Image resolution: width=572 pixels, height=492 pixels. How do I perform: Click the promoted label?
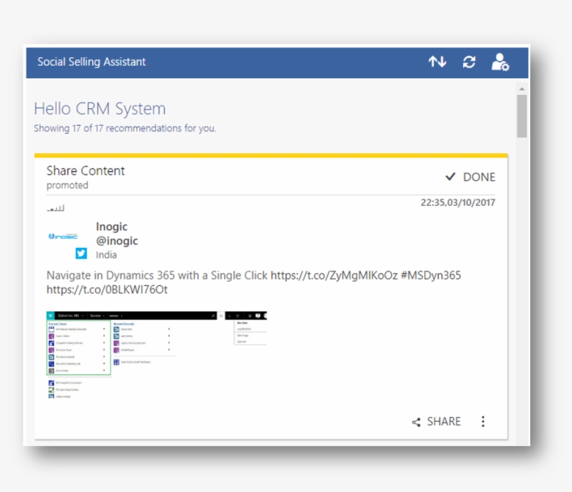[67, 185]
